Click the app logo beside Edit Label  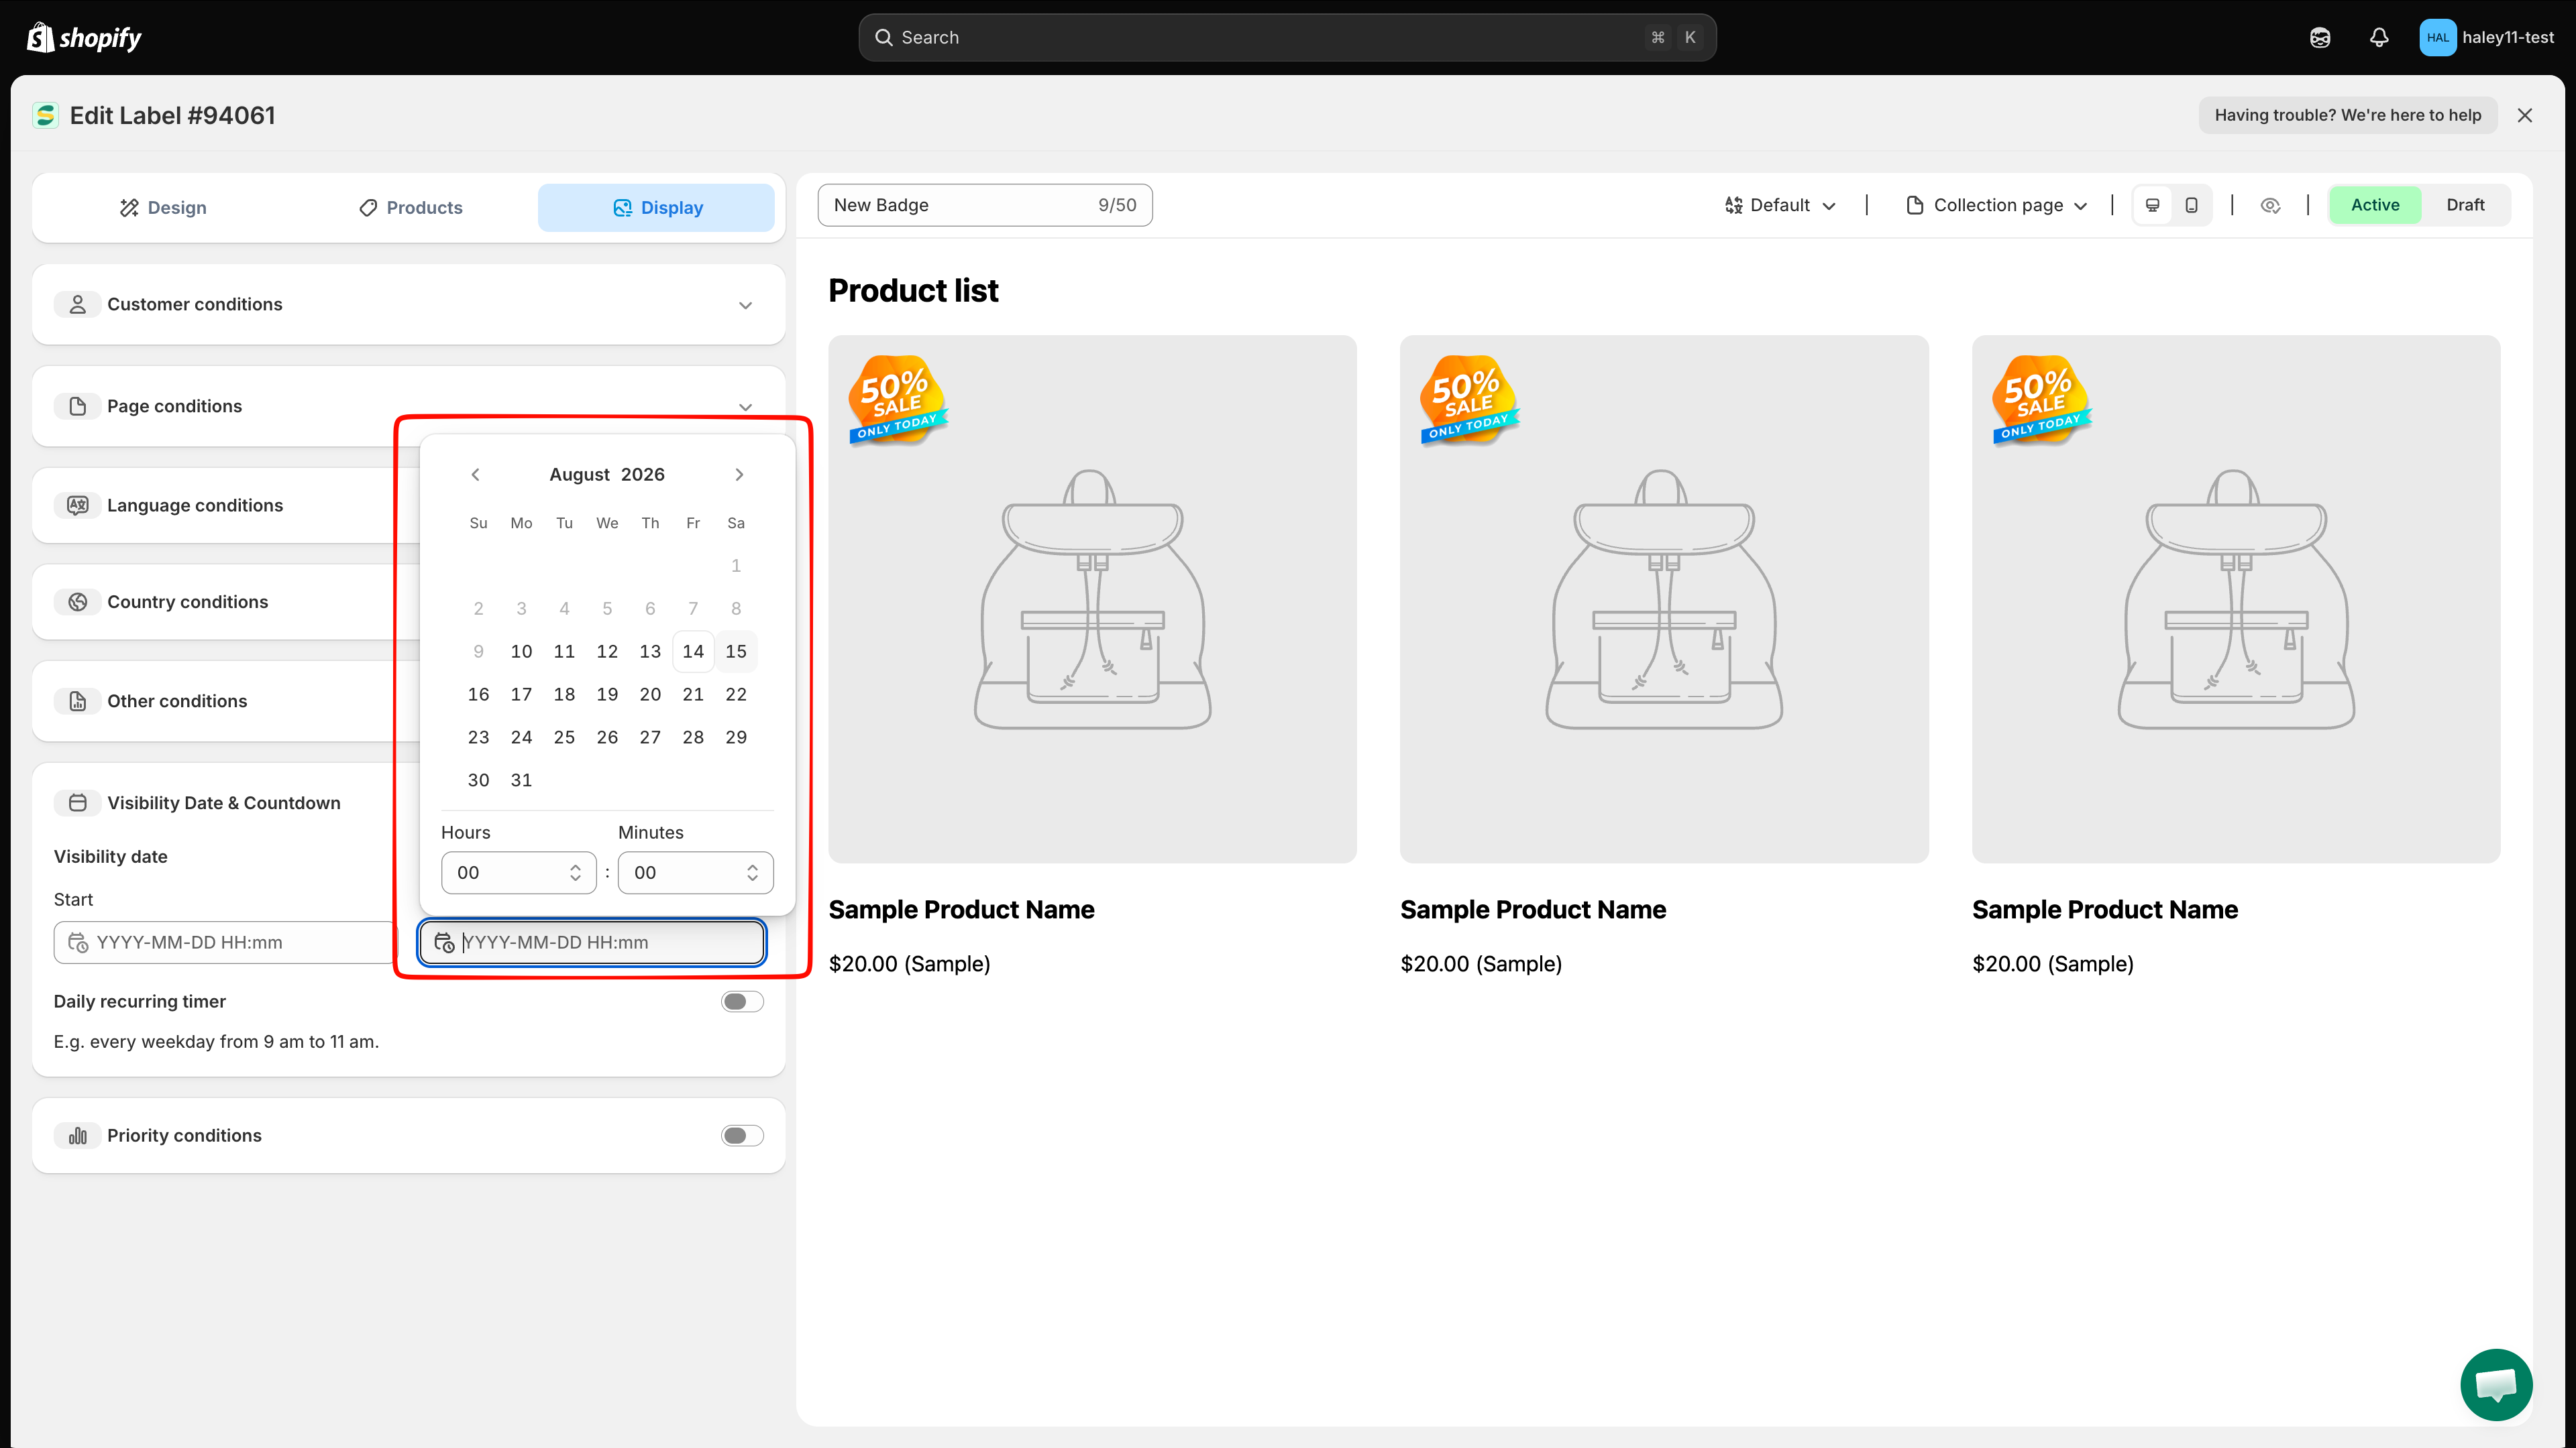tap(45, 116)
